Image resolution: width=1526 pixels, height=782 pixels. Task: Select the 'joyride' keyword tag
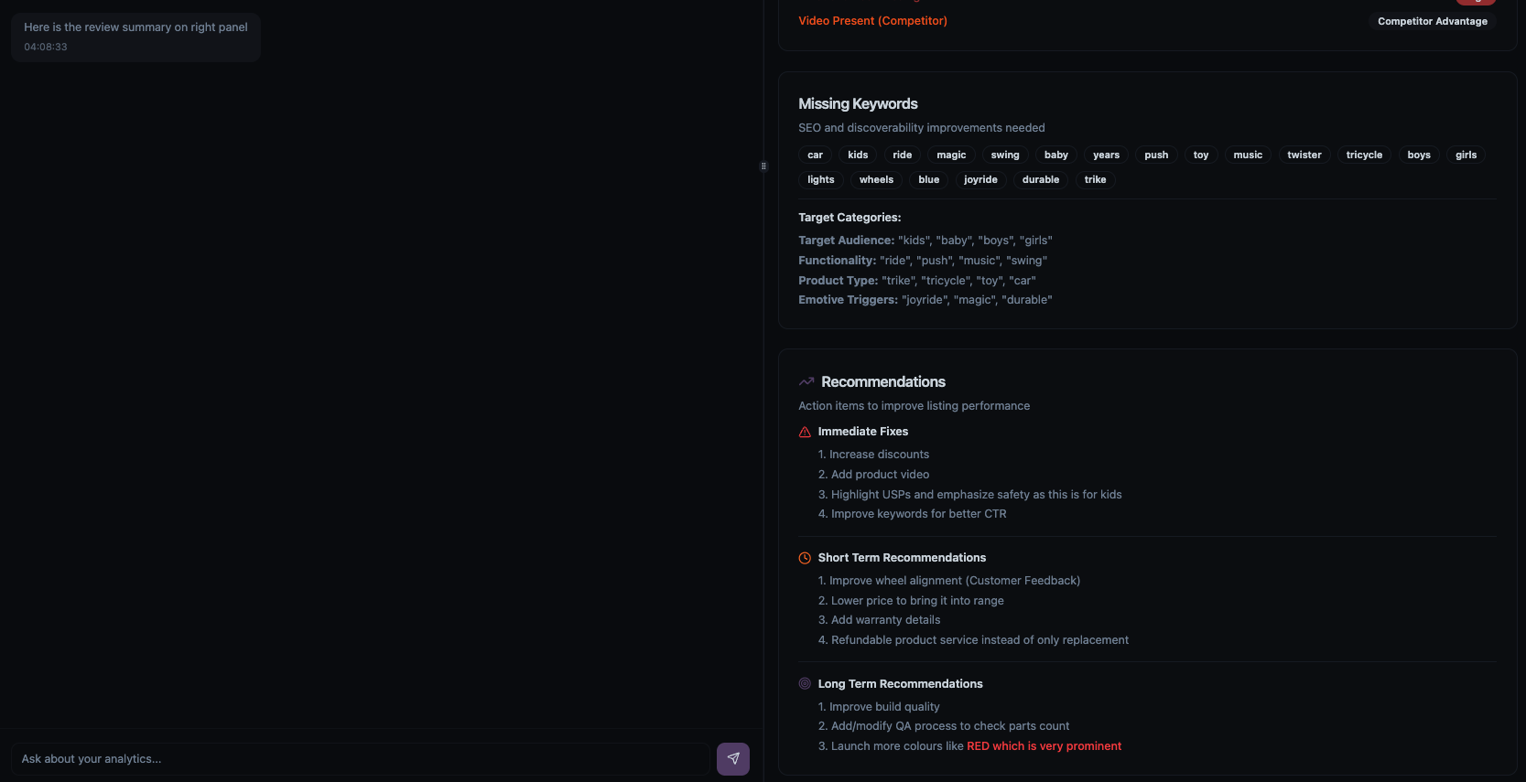(x=980, y=179)
